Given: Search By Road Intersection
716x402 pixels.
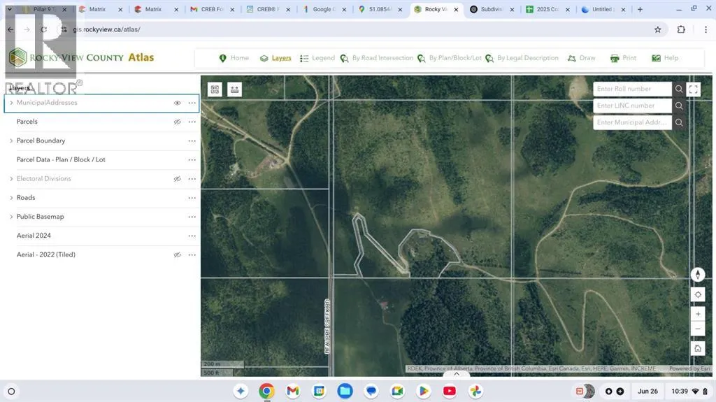Looking at the screenshot, I should pyautogui.click(x=377, y=58).
